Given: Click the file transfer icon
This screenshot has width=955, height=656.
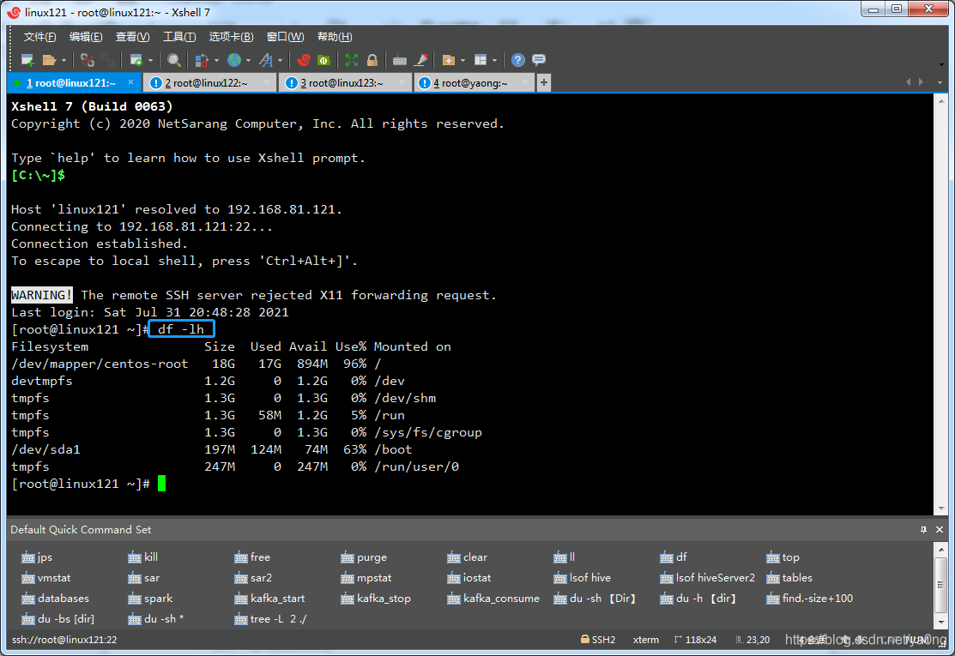Looking at the screenshot, I should coord(202,60).
